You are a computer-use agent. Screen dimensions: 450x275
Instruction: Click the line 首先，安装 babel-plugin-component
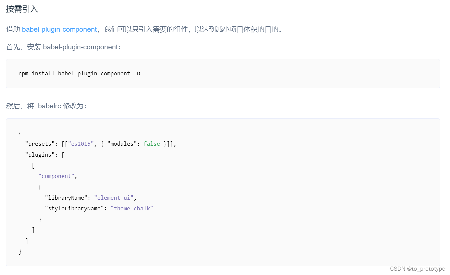64,47
